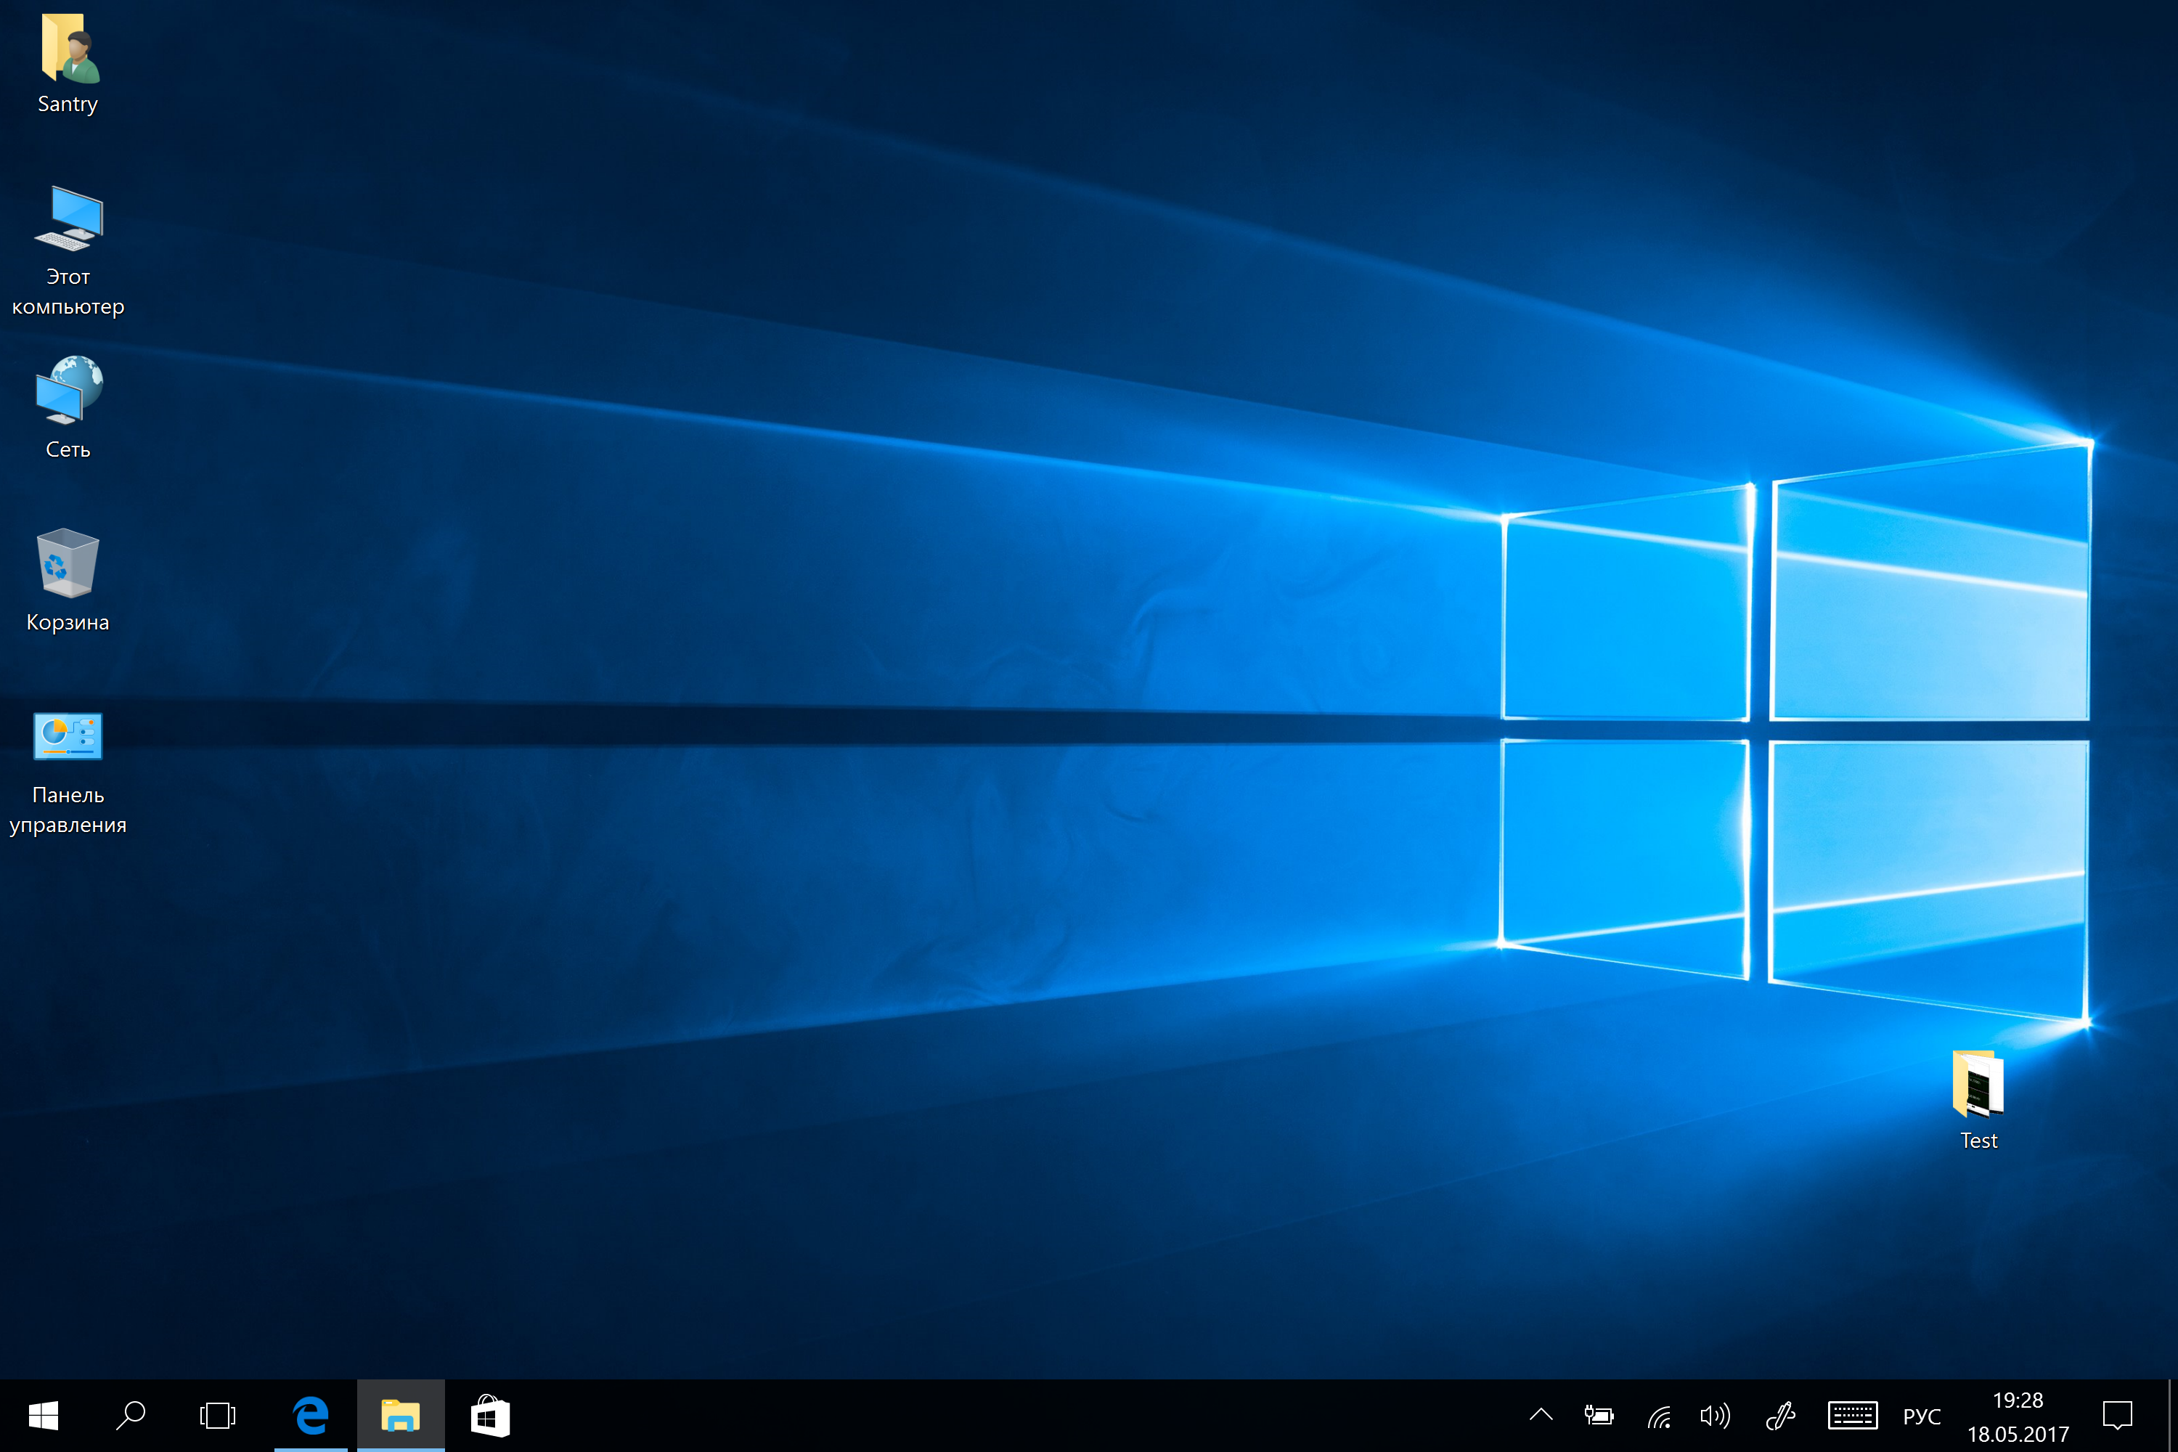The width and height of the screenshot is (2178, 1452).
Task: Click the Корзина label text
Action: pos(68,622)
